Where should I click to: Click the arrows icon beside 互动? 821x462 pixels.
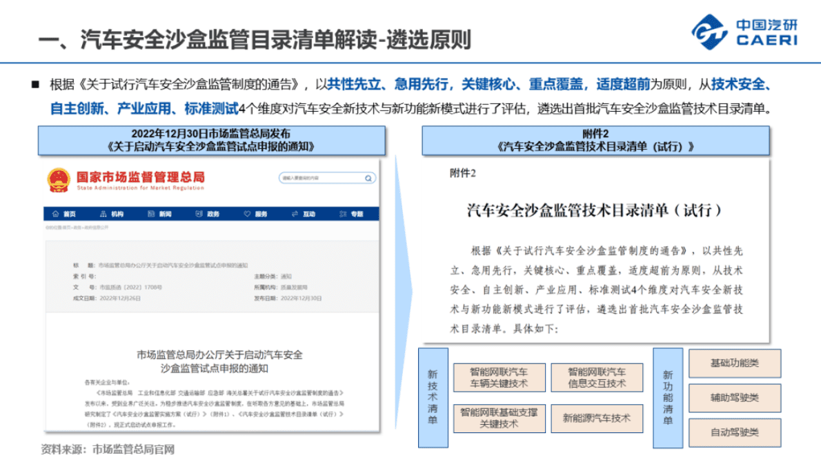click(294, 214)
